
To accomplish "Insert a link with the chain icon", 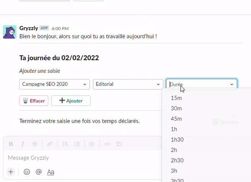I will click(50, 144).
